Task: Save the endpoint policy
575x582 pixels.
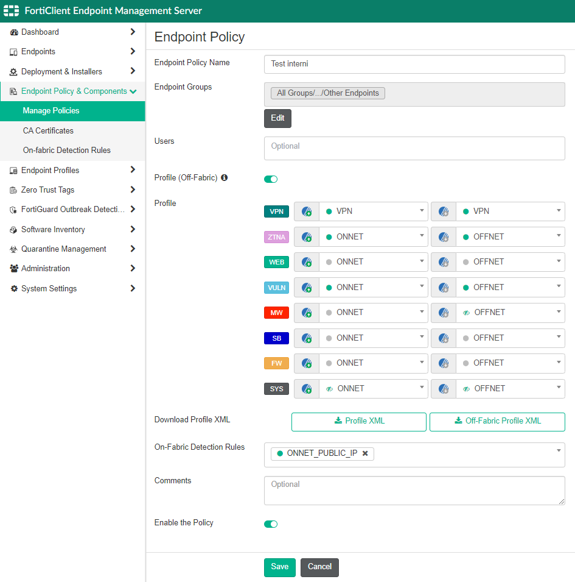Action: click(280, 567)
